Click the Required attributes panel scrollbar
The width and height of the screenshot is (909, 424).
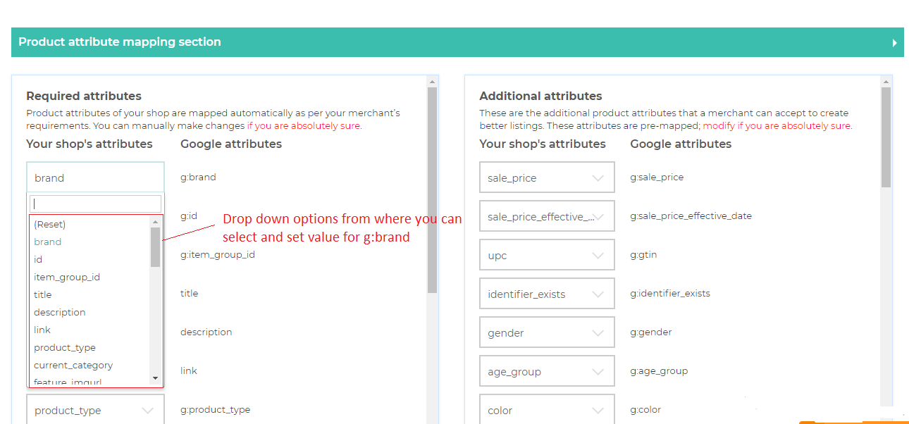(432, 190)
